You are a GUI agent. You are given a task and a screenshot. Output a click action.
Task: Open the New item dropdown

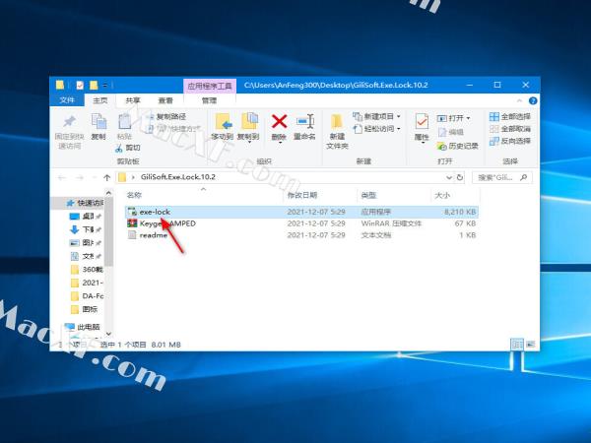point(376,116)
